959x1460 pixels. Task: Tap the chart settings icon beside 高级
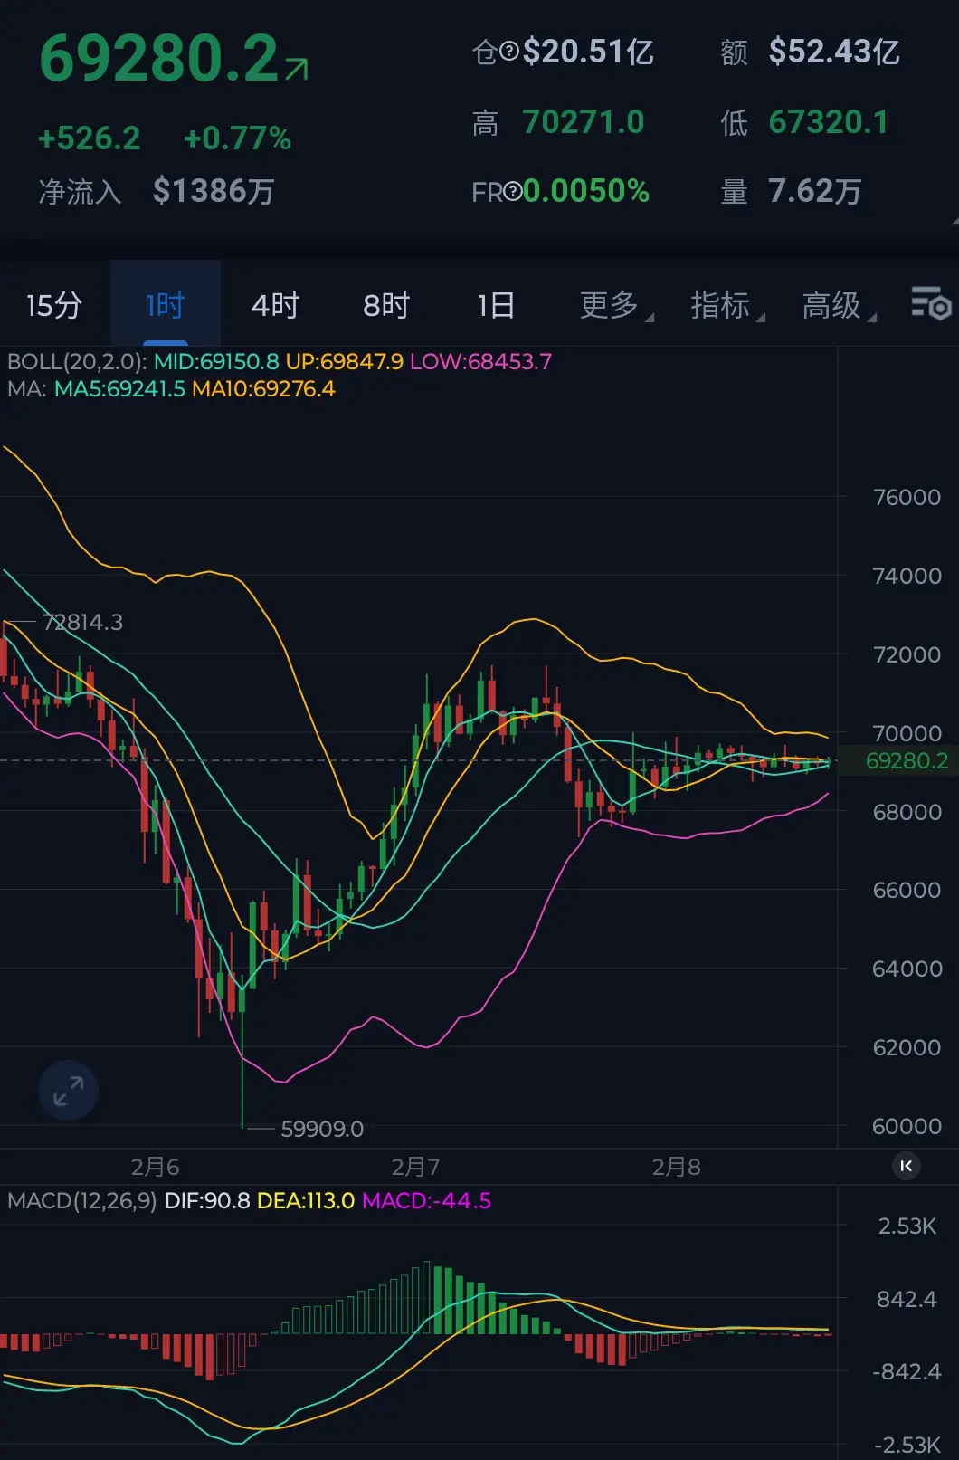pyautogui.click(x=930, y=303)
